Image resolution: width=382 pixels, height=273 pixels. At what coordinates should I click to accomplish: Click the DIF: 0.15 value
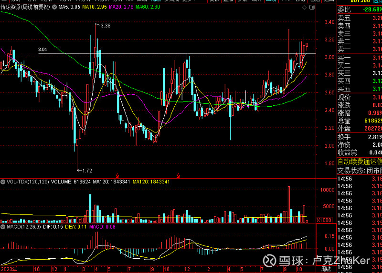coord(53,227)
